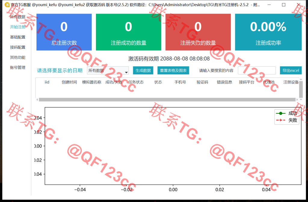Screen dimensions: 308x202
Task: Click the table's horizontal scrollbar
Action: (x=167, y=99)
